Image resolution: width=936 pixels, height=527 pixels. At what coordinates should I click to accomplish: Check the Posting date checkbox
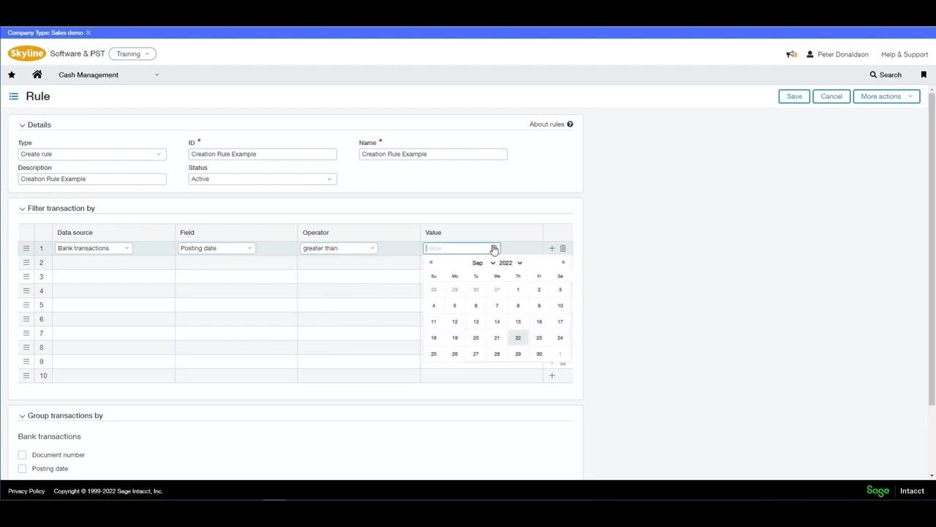22,468
